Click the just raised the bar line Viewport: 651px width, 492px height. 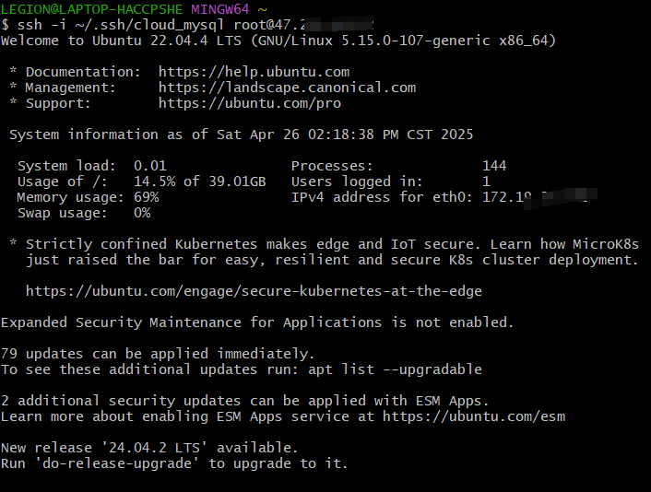click(x=332, y=261)
